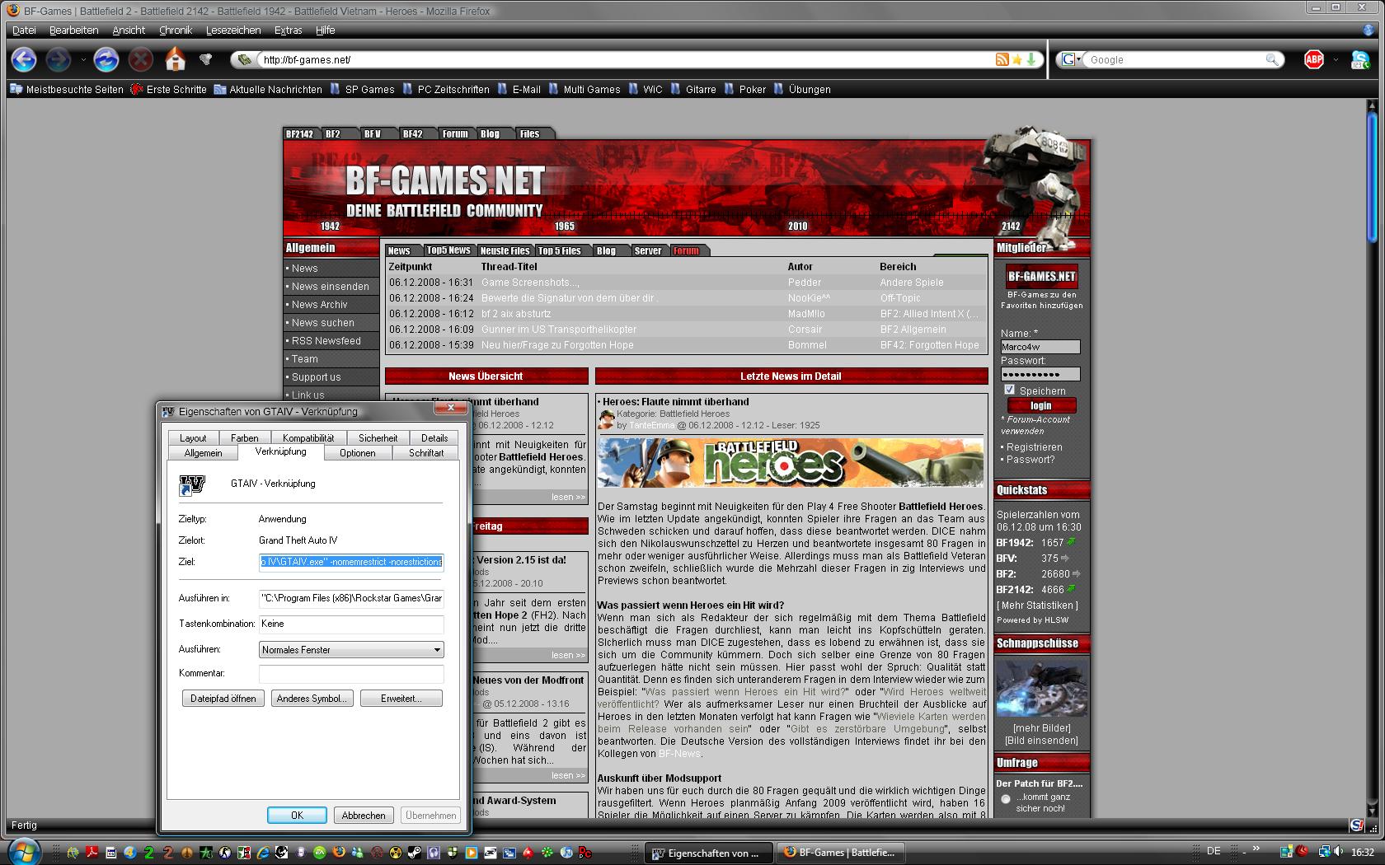Screen dimensions: 1385x865
Task: Toggle the Speichern checkbox
Action: pos(1009,390)
